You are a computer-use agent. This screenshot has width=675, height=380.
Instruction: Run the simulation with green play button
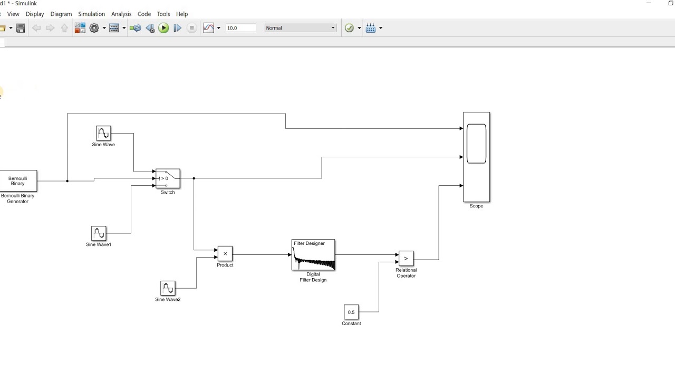click(163, 28)
